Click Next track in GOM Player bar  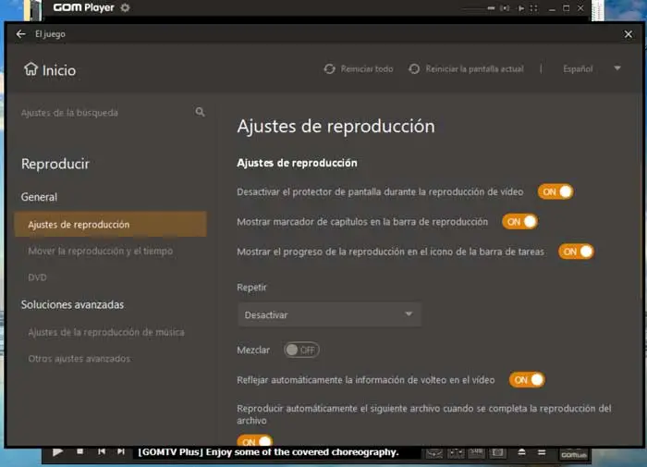pyautogui.click(x=120, y=451)
